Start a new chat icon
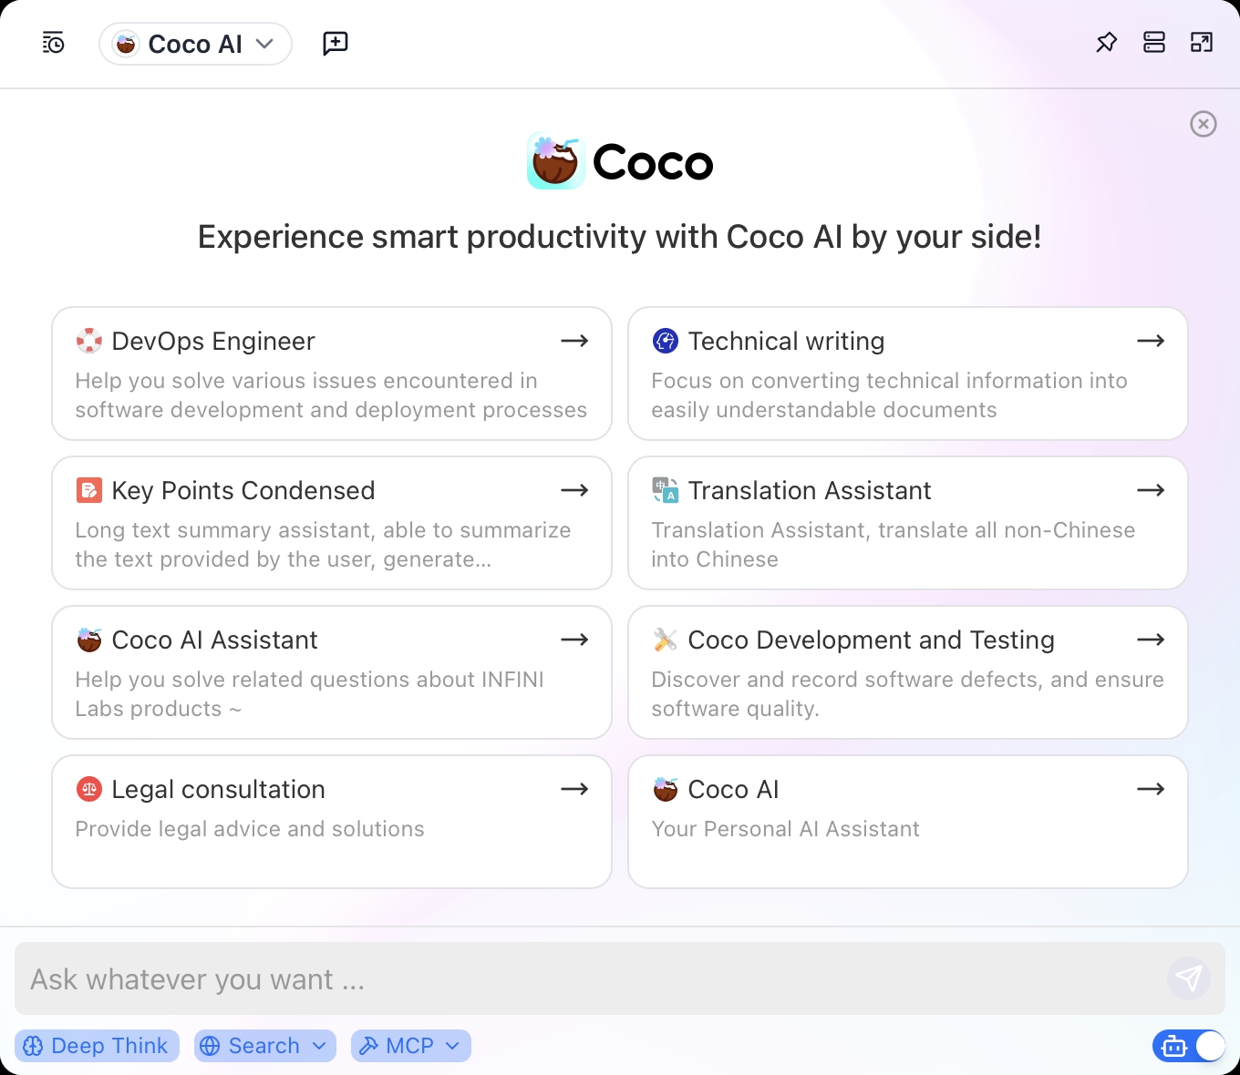Screen dimensions: 1240x1075 (336, 43)
